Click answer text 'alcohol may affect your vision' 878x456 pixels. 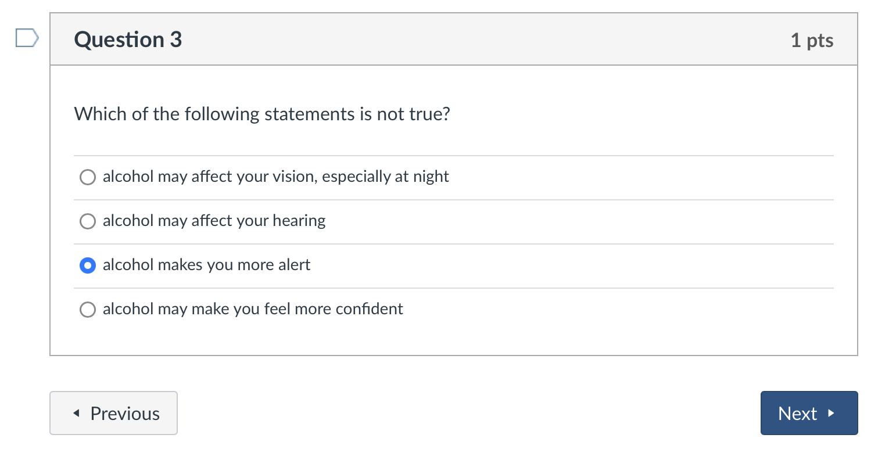(x=210, y=177)
